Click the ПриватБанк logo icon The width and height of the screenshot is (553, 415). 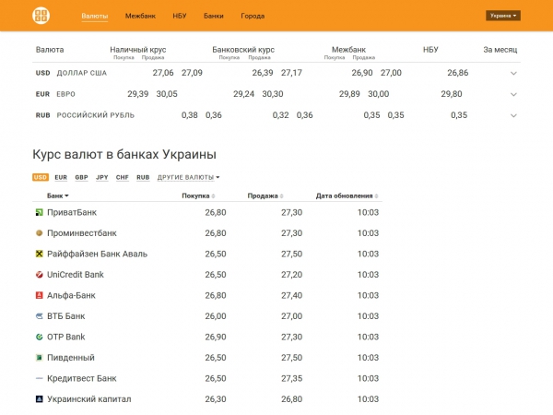(39, 212)
